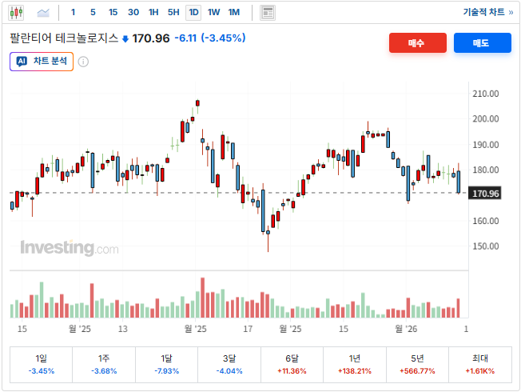Select the 5H interval

173,12
